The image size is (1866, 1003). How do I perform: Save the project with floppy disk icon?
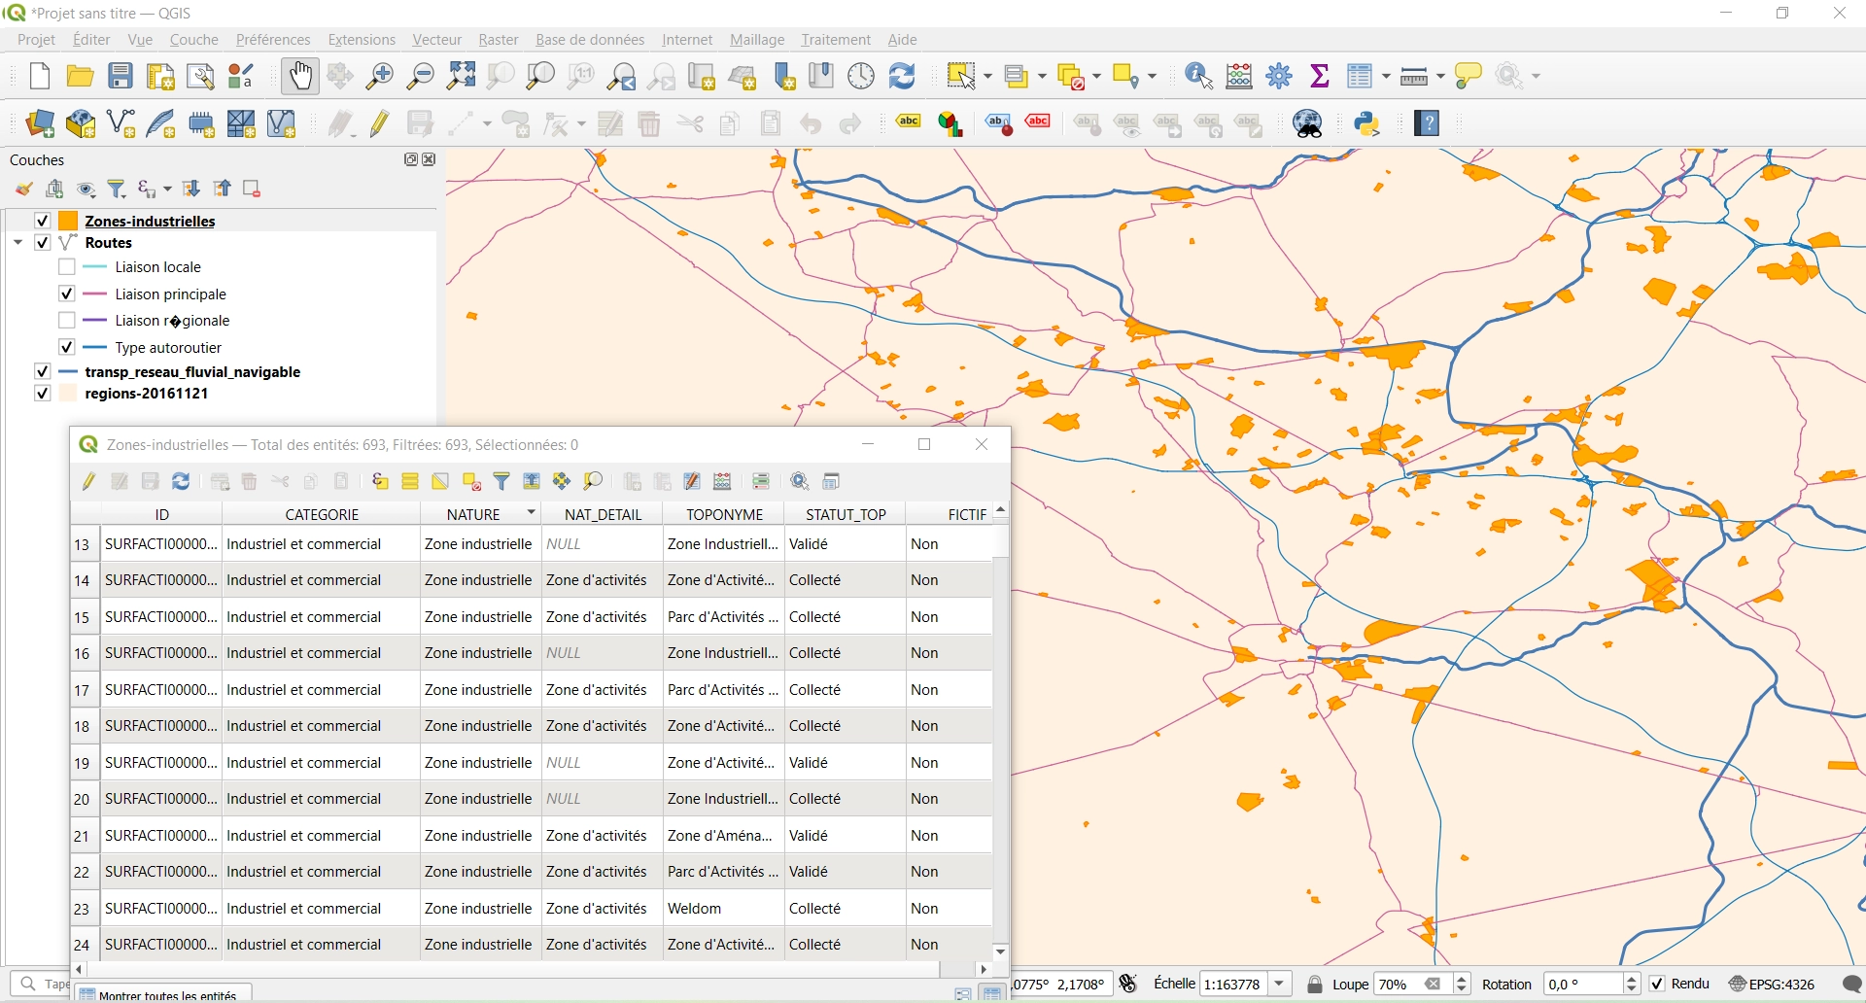pyautogui.click(x=121, y=76)
